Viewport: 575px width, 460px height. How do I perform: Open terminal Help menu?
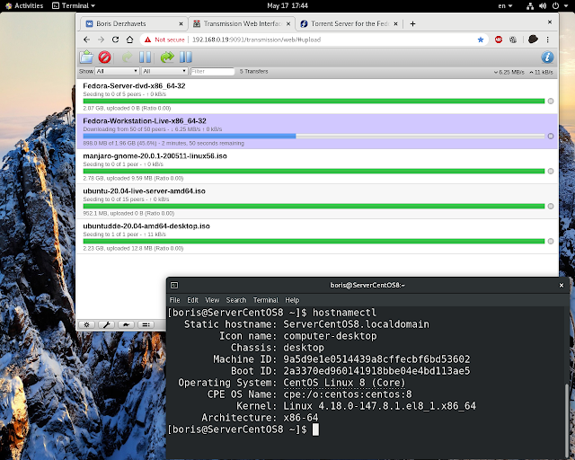click(x=292, y=300)
